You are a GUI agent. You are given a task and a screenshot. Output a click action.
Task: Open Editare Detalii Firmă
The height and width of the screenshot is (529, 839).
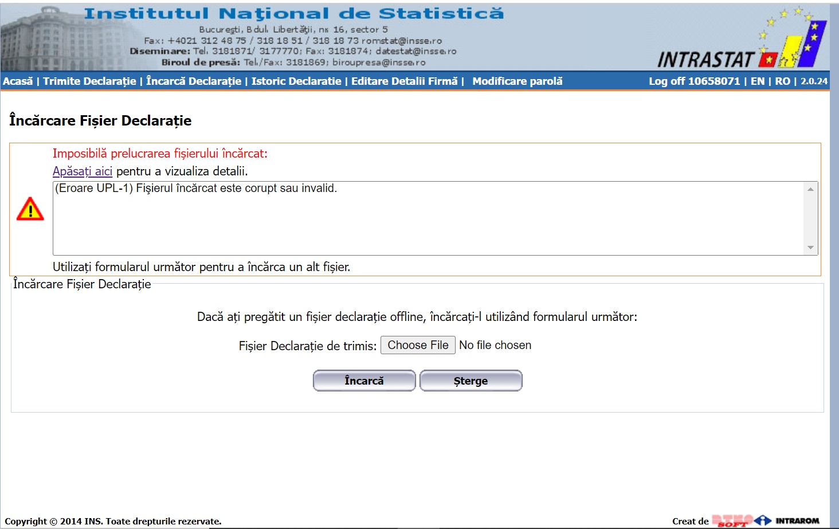[405, 81]
